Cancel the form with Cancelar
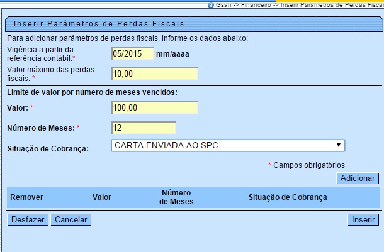 [x=71, y=220]
